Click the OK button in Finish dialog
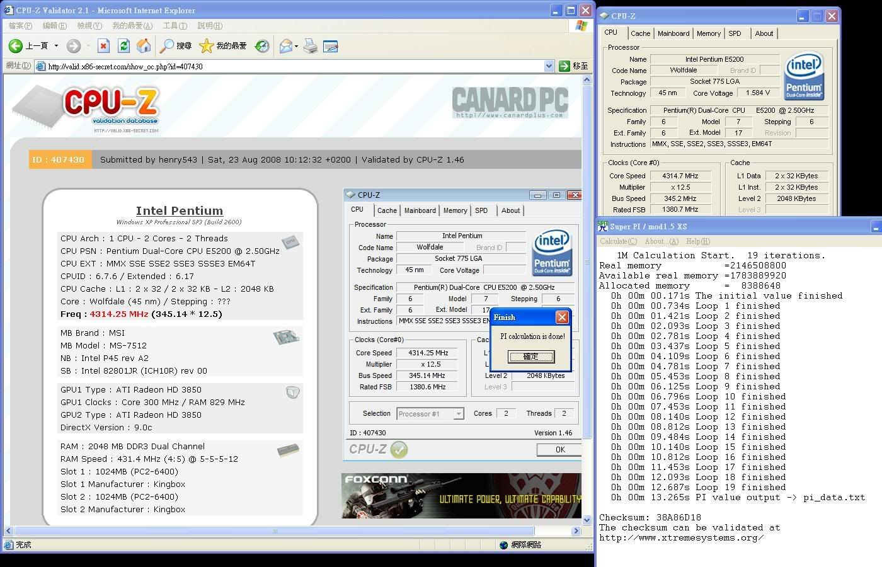 point(530,357)
